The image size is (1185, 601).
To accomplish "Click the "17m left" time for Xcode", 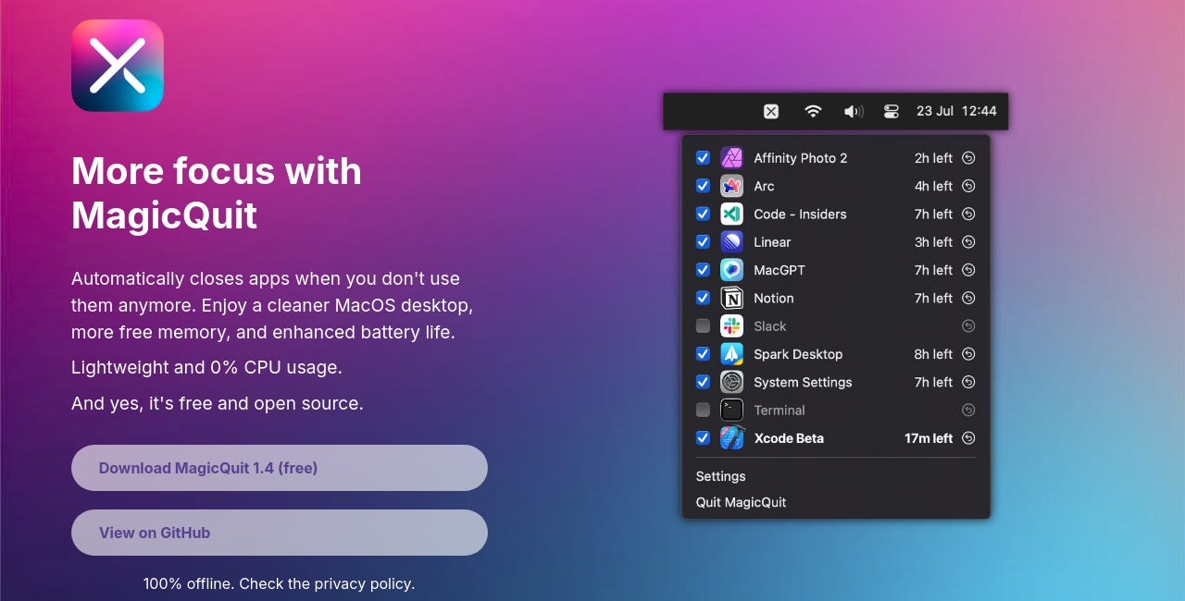I will 929,438.
